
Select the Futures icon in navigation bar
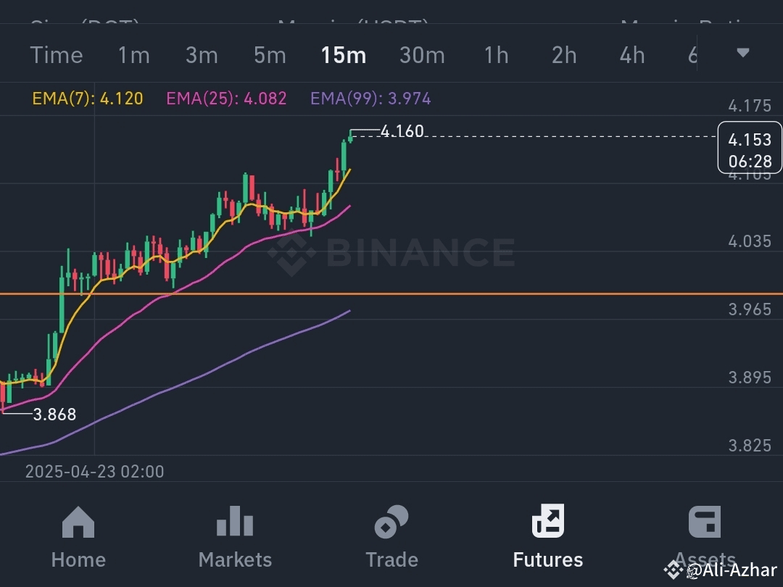click(x=548, y=520)
